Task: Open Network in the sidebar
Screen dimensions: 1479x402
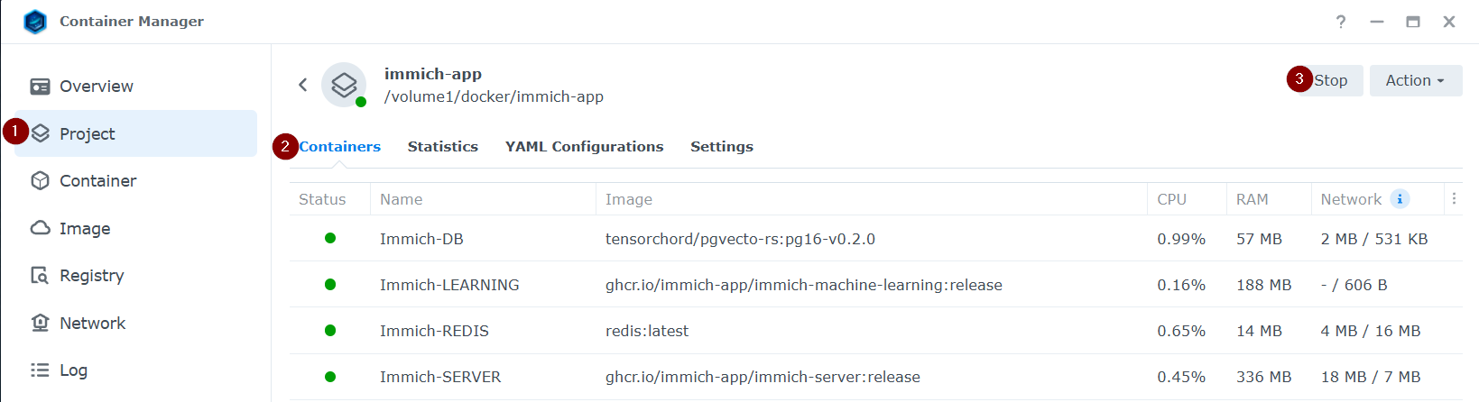Action: (135, 323)
